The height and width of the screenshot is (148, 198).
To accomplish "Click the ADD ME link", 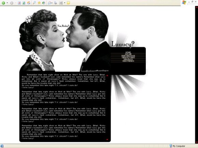I will pyautogui.click(x=128, y=54).
